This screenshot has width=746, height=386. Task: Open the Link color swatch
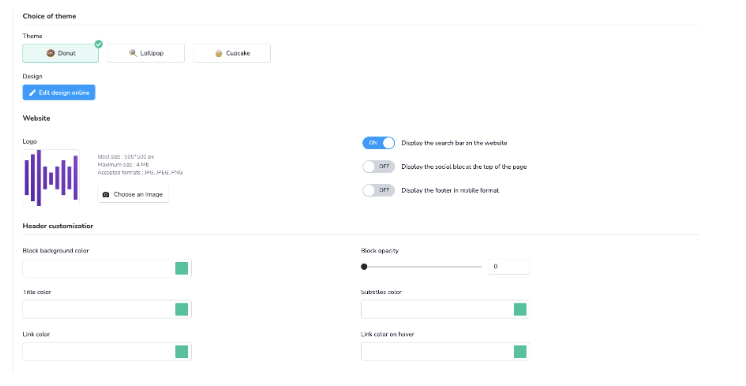point(181,352)
